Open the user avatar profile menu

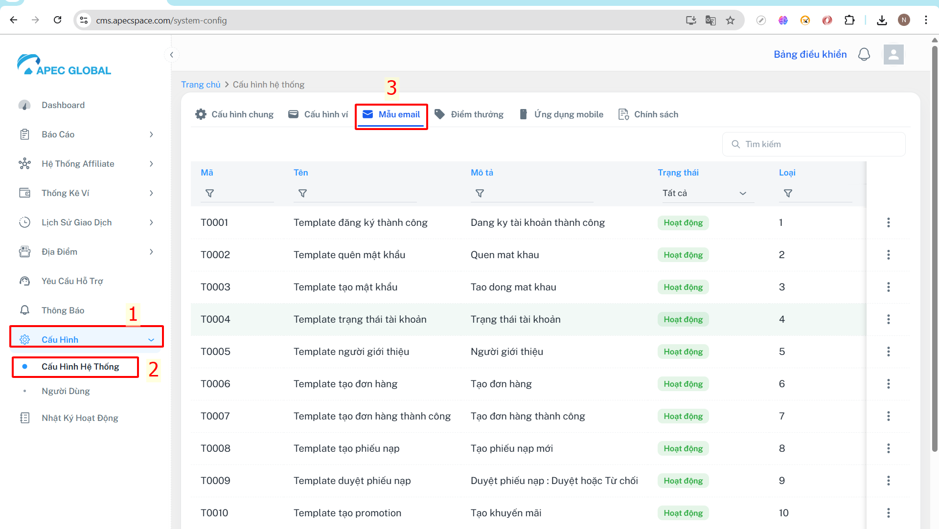click(x=893, y=54)
